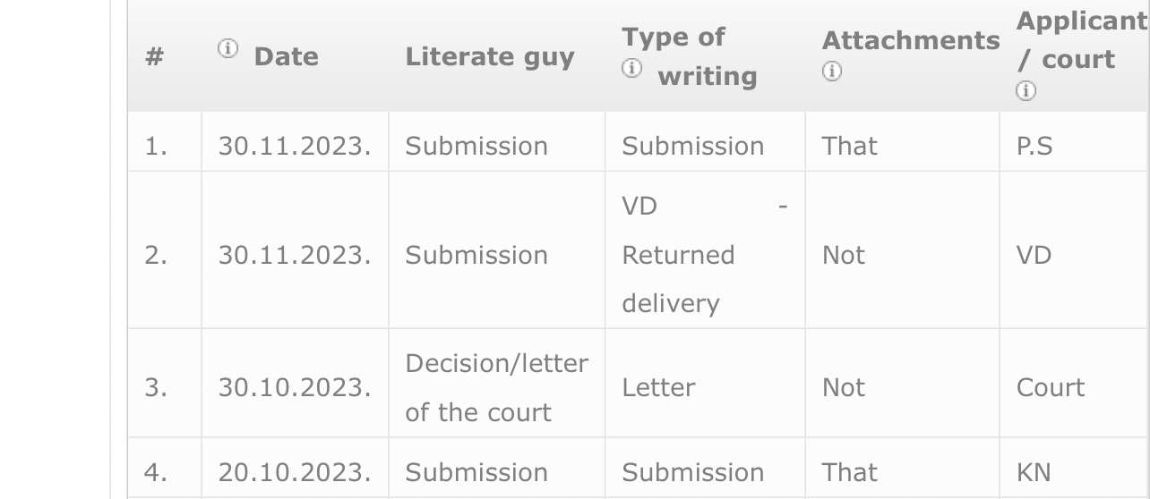
Task: Click the Type of writing column header
Action: tap(690, 56)
